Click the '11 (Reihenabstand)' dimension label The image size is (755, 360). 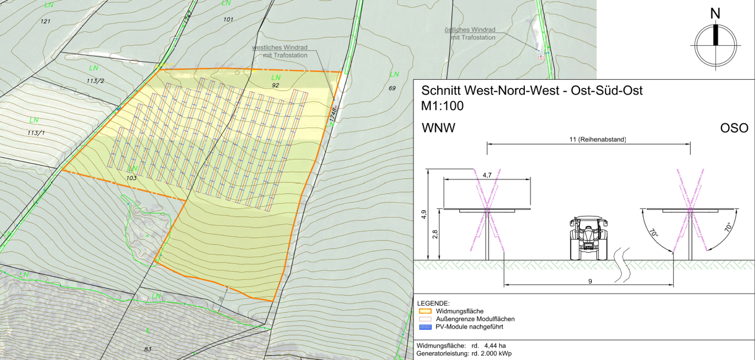point(598,140)
